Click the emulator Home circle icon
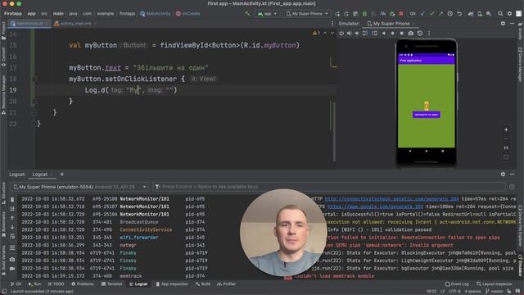The height and width of the screenshot is (295, 524). [393, 33]
